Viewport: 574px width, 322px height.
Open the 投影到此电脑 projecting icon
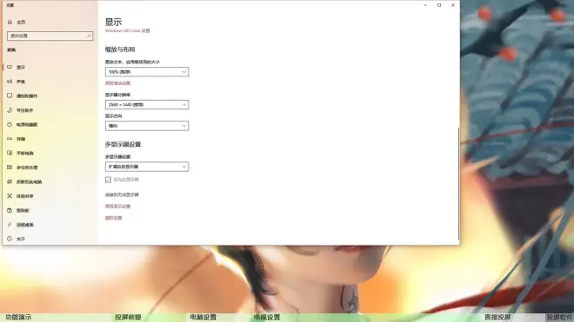[10, 181]
